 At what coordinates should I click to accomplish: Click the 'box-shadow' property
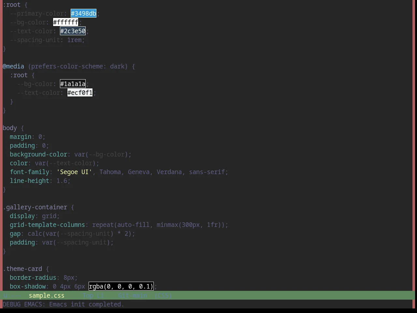[28, 286]
